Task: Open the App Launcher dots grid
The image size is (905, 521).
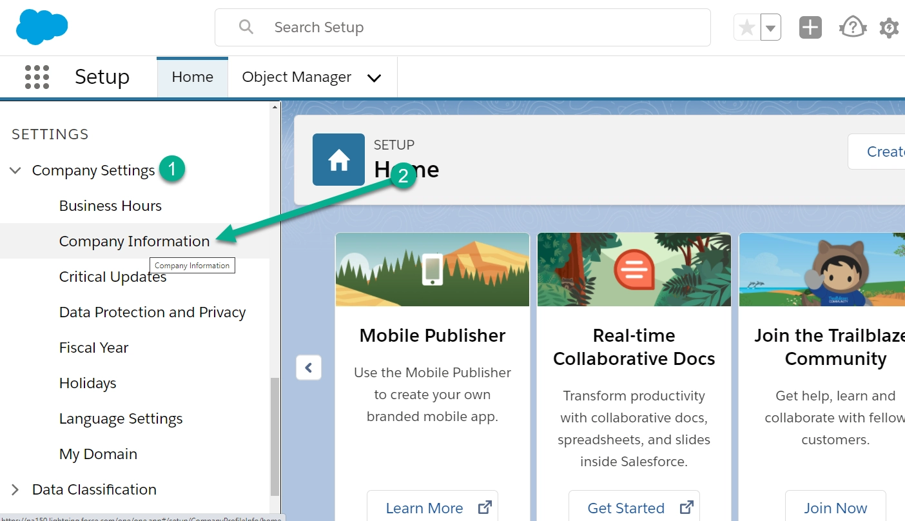Action: point(37,77)
